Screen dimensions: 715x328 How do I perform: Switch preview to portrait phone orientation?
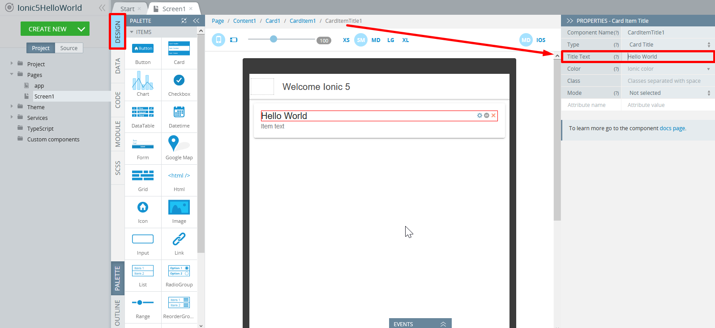[218, 40]
